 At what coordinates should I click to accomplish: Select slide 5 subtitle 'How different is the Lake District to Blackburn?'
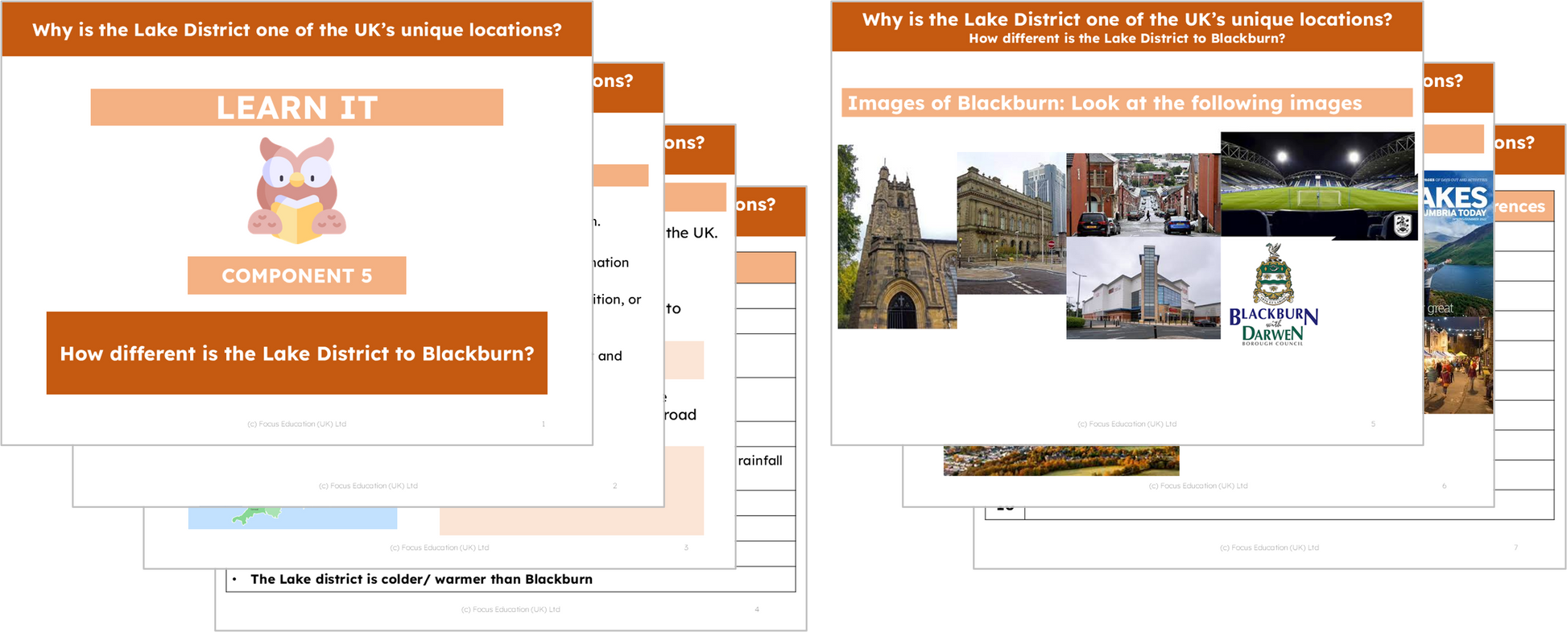1127,39
